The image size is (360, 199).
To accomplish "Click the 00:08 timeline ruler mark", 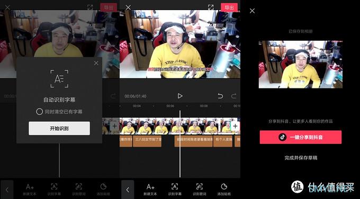I will click(204, 106).
